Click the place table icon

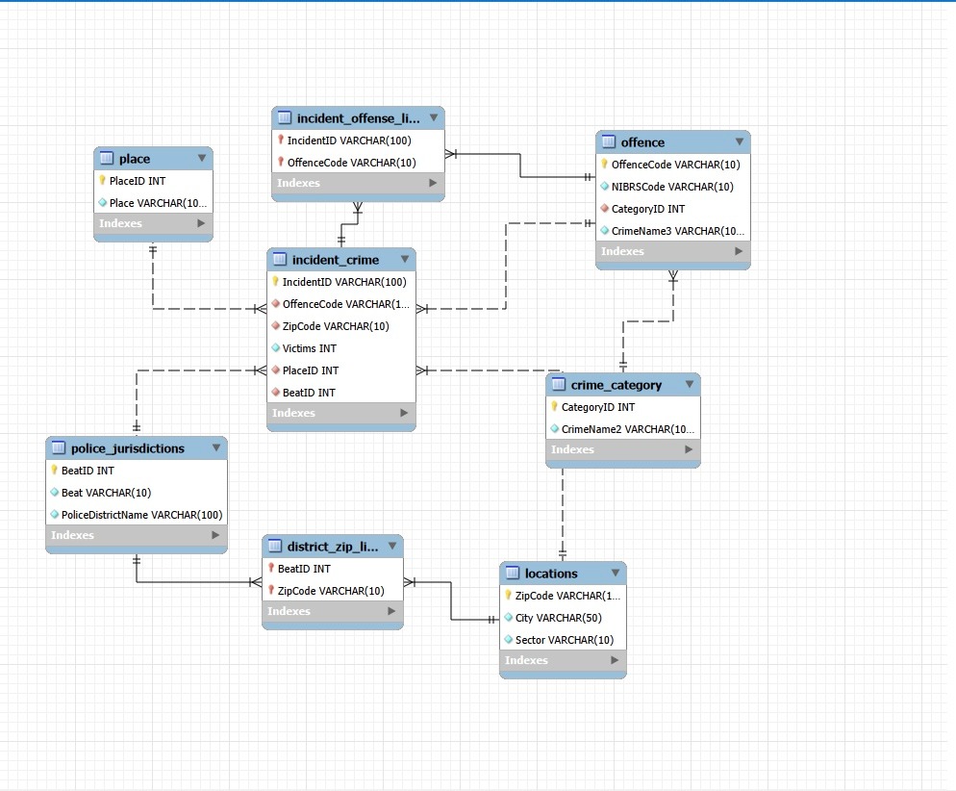(x=106, y=158)
